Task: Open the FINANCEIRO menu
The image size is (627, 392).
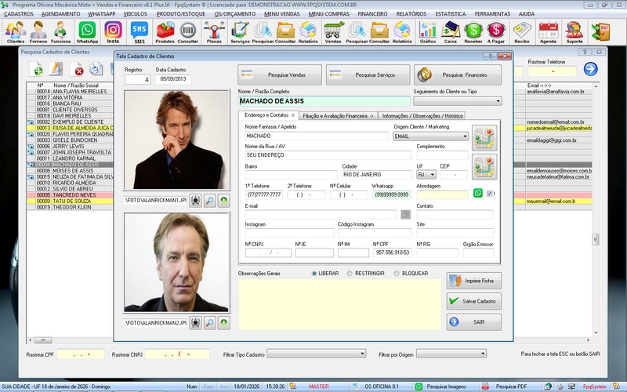Action: click(x=371, y=14)
